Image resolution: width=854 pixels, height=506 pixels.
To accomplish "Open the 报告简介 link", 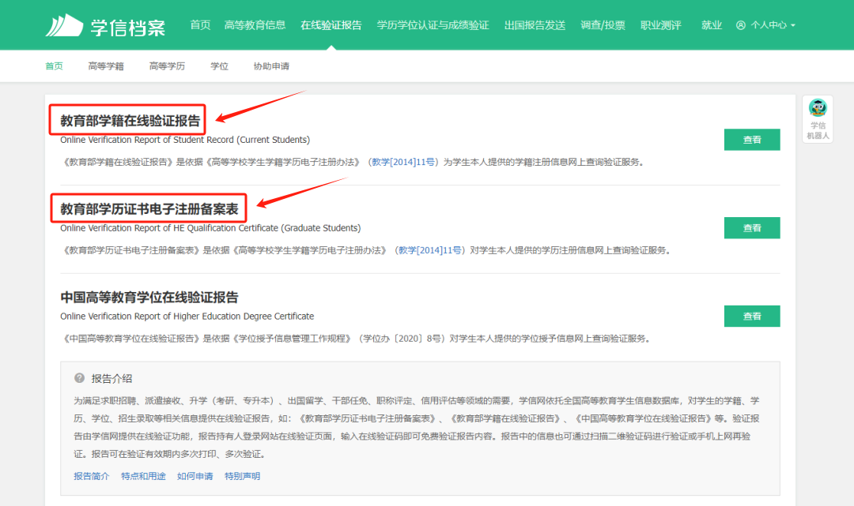I will [x=92, y=476].
